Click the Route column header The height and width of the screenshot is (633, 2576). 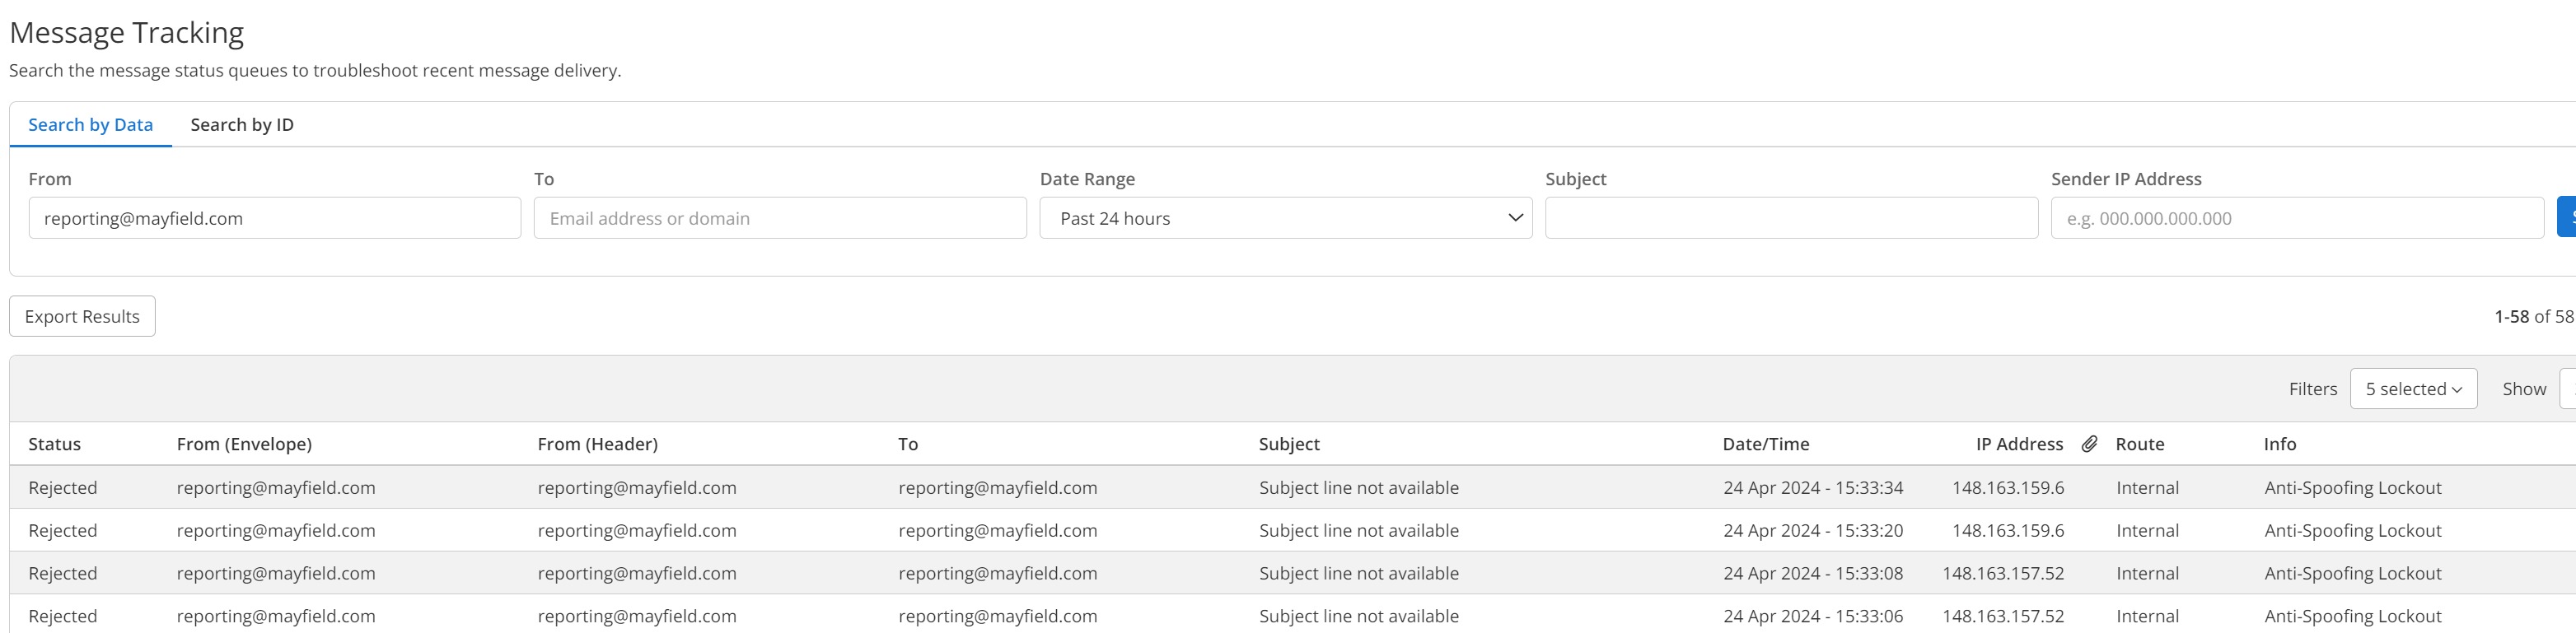tap(2140, 444)
